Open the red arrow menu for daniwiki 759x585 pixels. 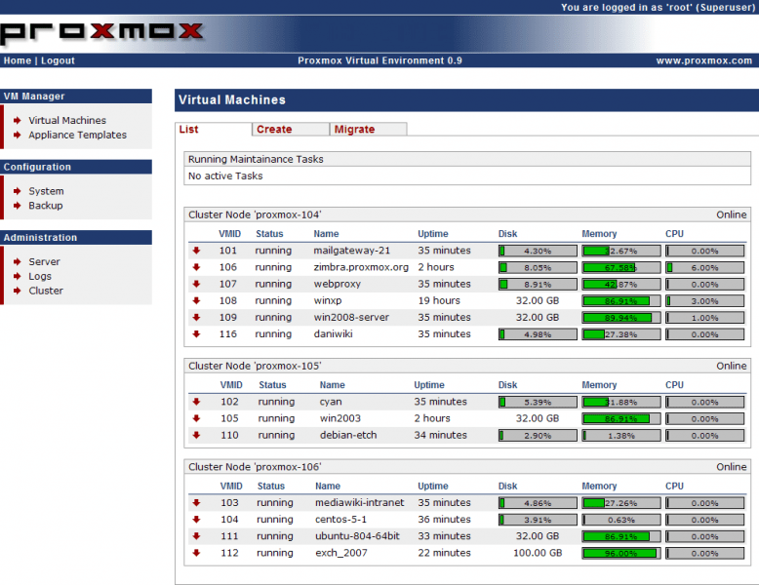196,334
